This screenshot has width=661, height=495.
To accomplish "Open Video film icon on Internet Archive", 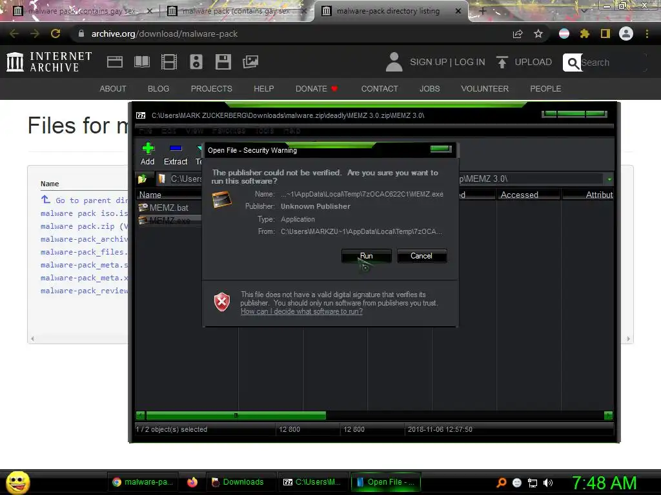I will pyautogui.click(x=169, y=62).
